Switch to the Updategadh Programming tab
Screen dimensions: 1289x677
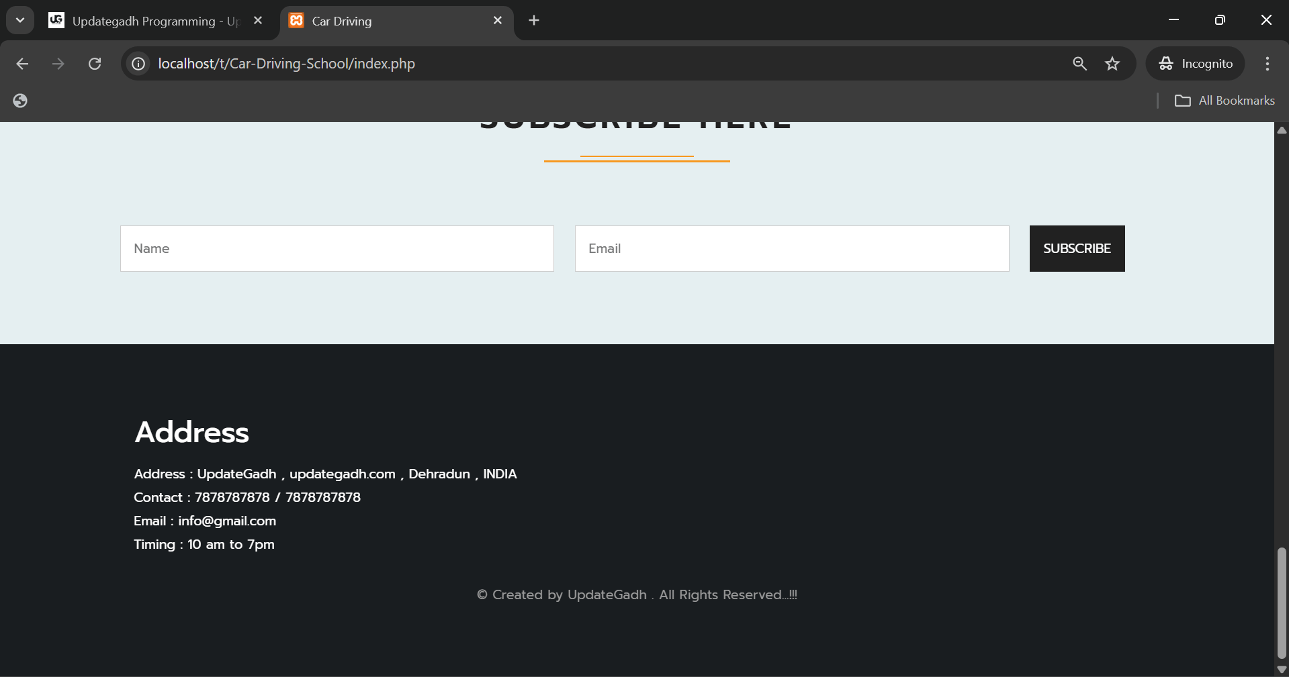pos(148,21)
